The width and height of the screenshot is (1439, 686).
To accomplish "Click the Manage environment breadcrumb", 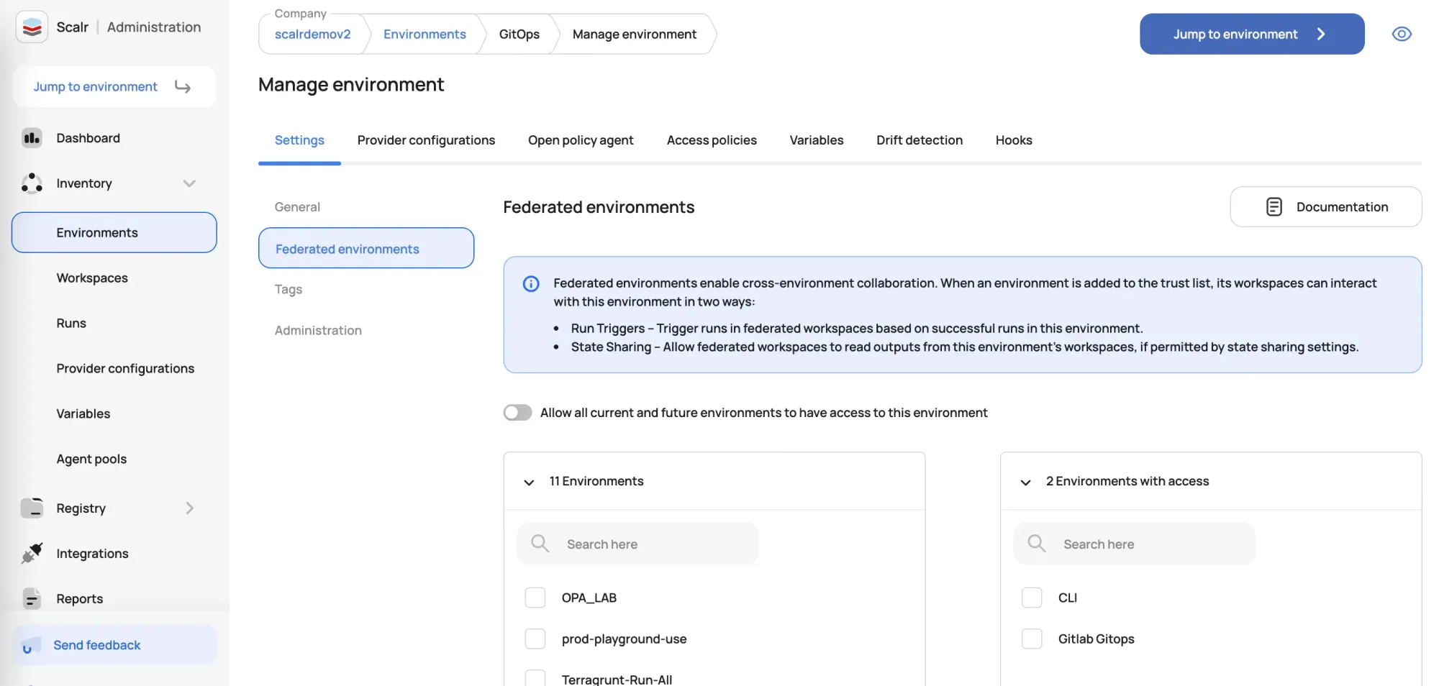I will [x=634, y=35].
